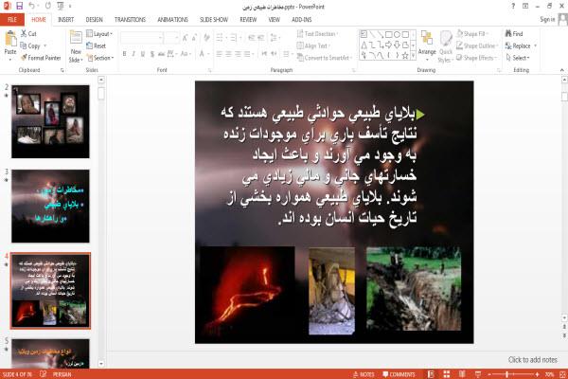
Task: Add a New Slide
Action: [x=76, y=46]
